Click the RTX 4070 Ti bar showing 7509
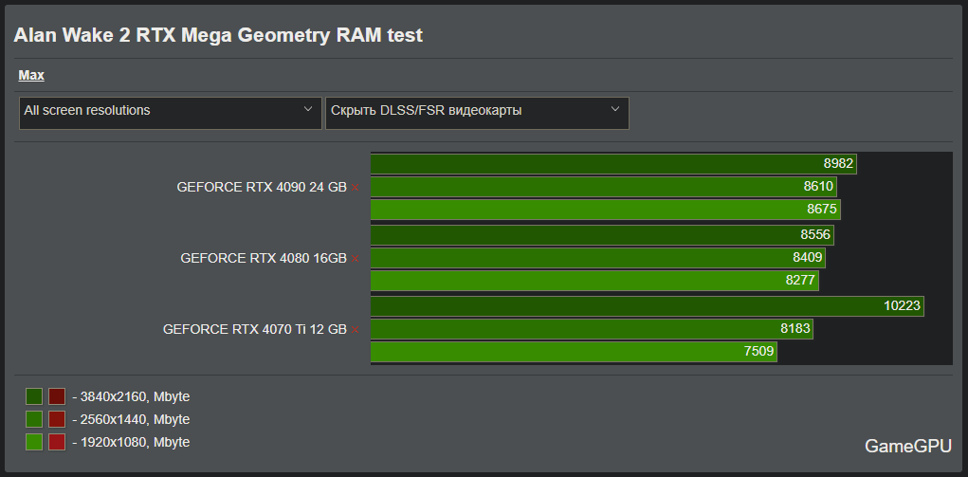This screenshot has height=477, width=968. [x=573, y=352]
